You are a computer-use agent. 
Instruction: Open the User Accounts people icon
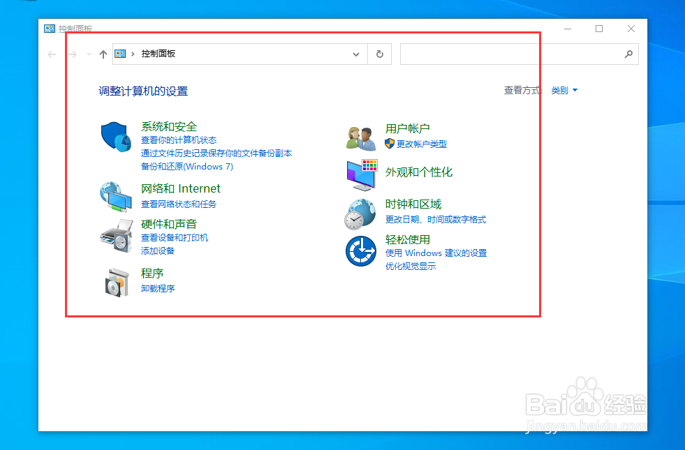pyautogui.click(x=361, y=138)
